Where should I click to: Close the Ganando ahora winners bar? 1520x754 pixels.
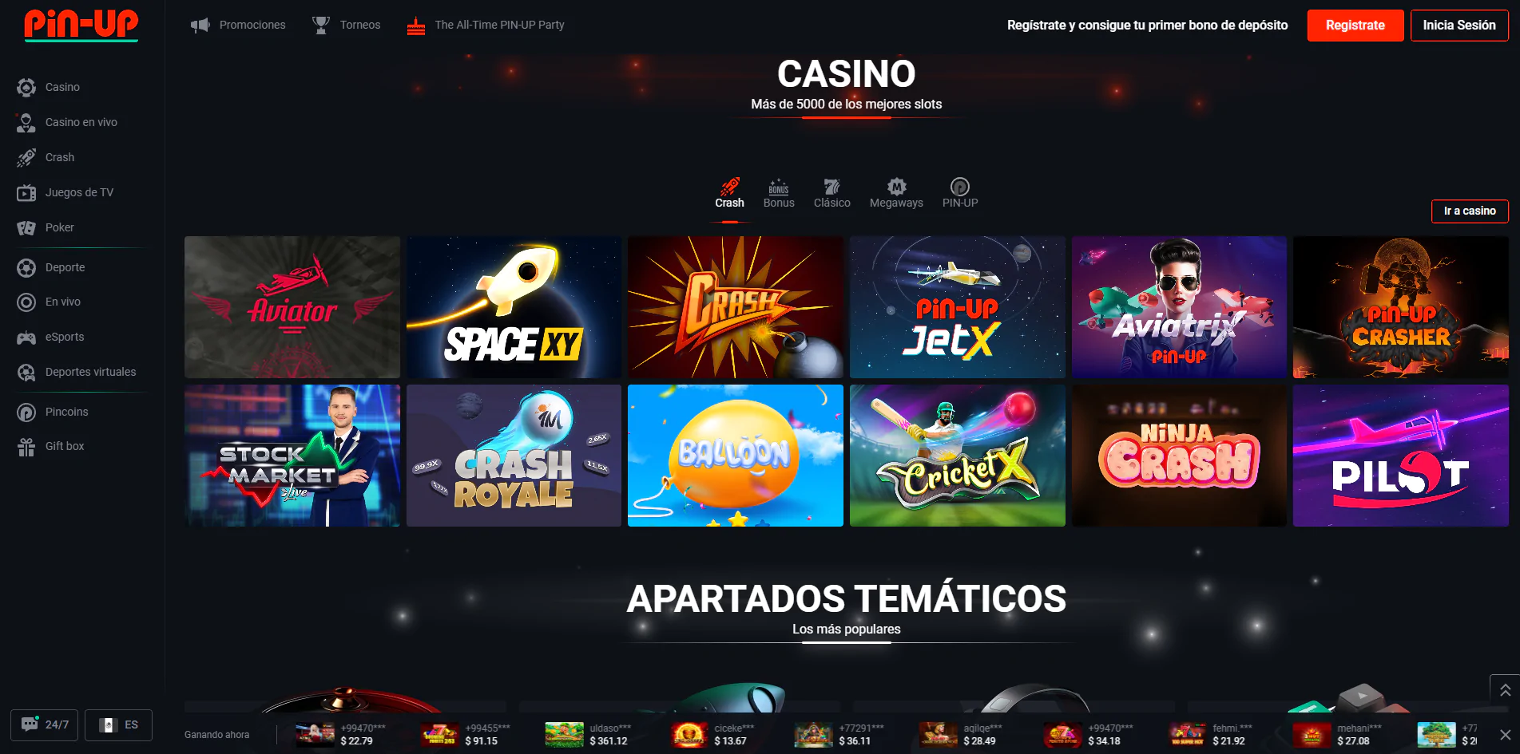[x=1505, y=735]
